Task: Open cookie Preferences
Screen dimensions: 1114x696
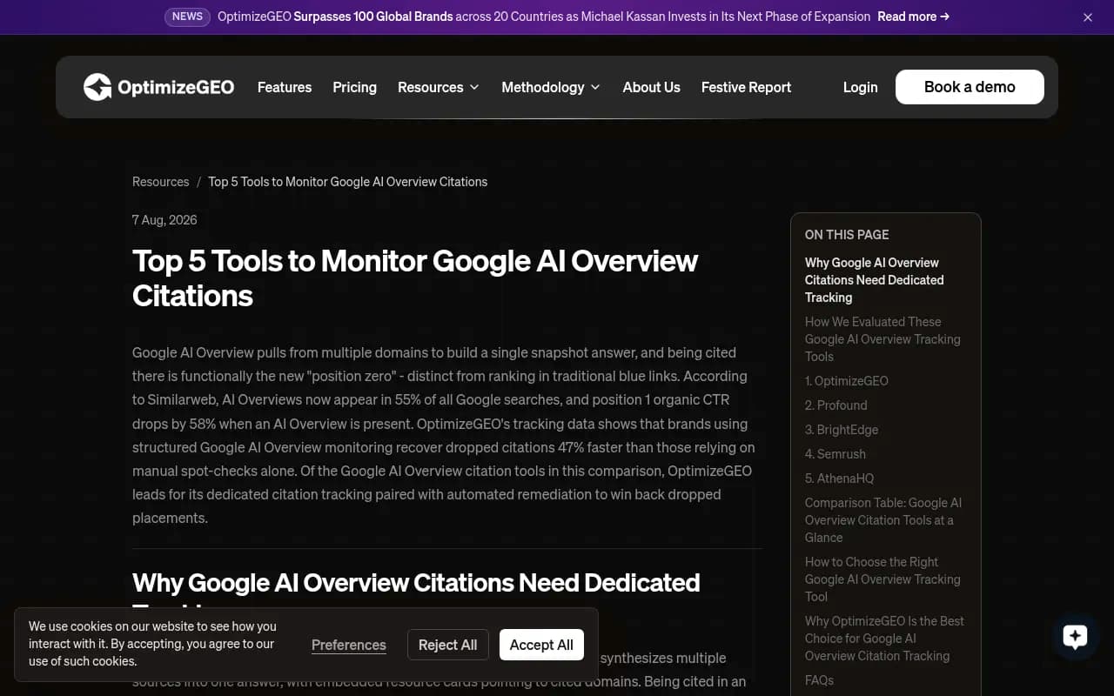Action: [348, 645]
